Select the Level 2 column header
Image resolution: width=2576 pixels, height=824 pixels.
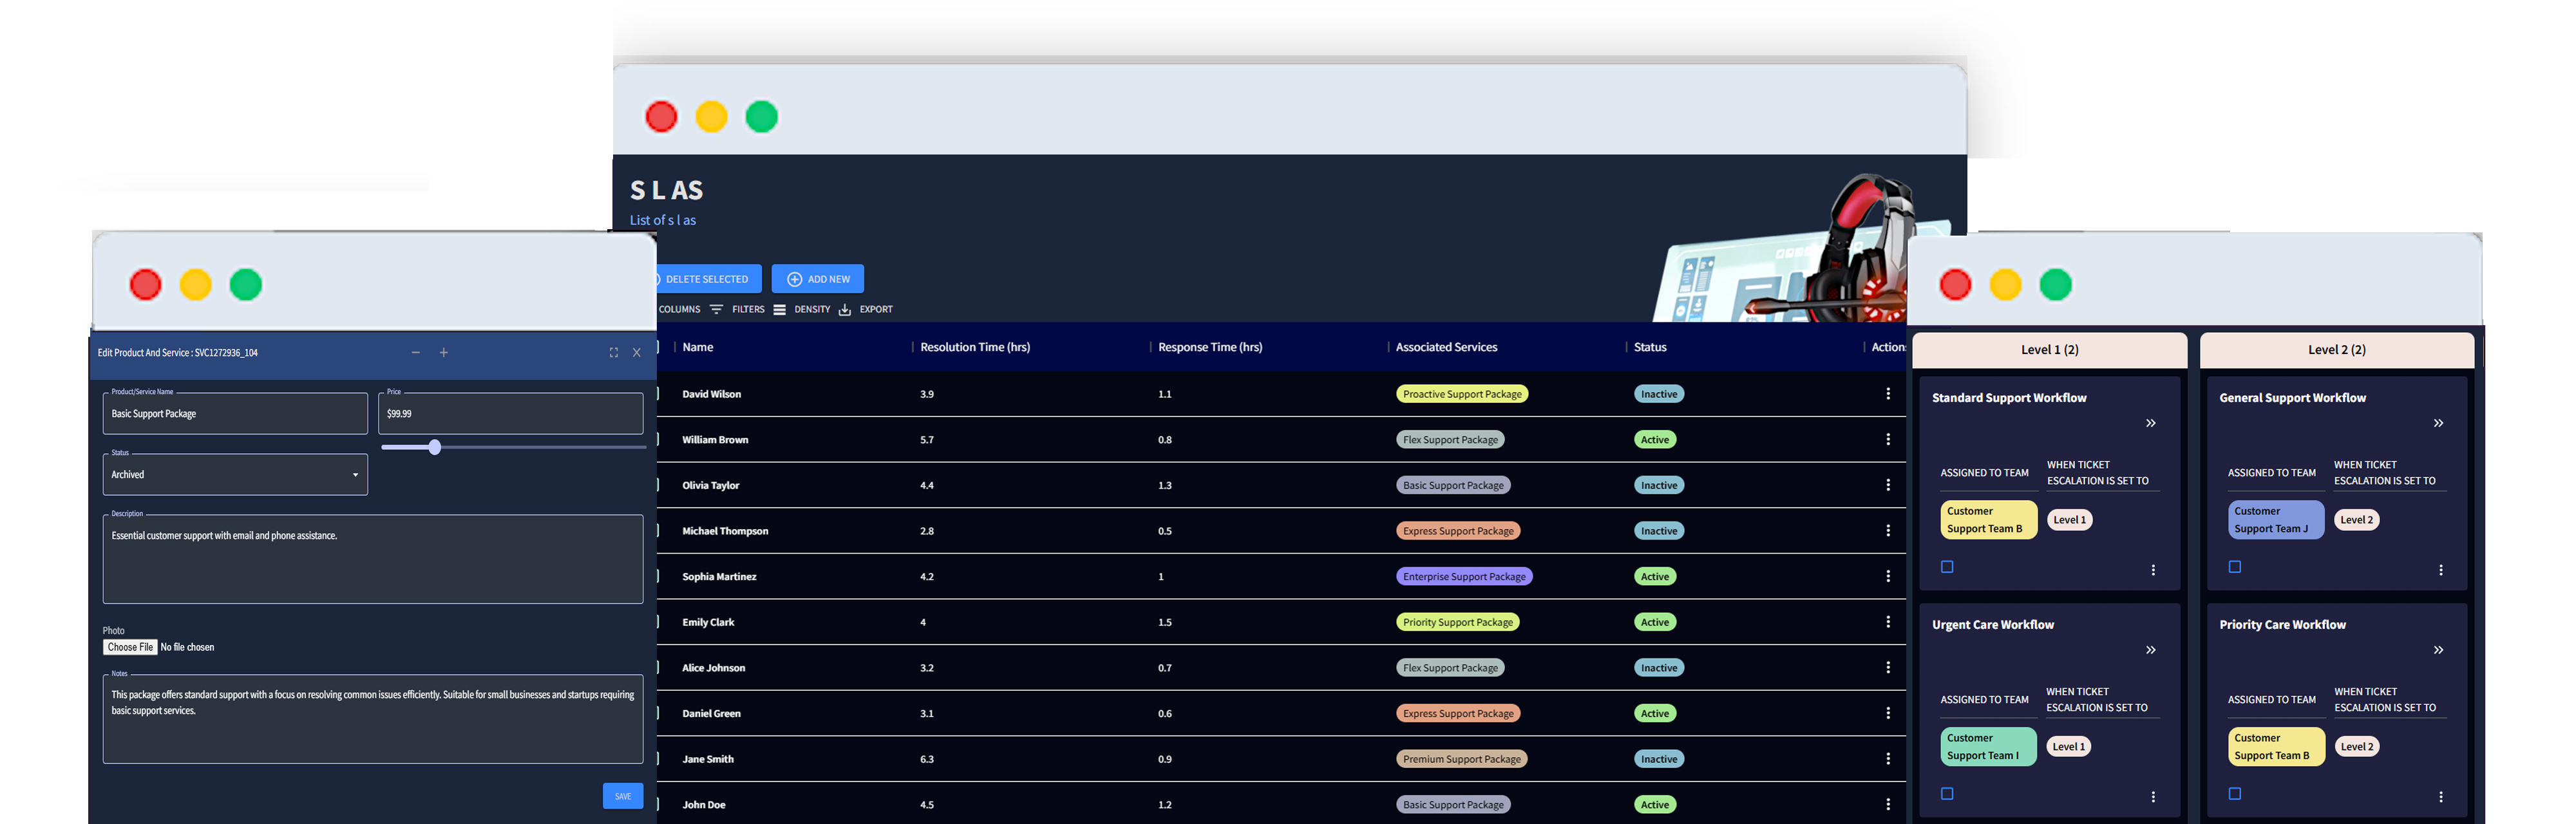coord(2337,350)
